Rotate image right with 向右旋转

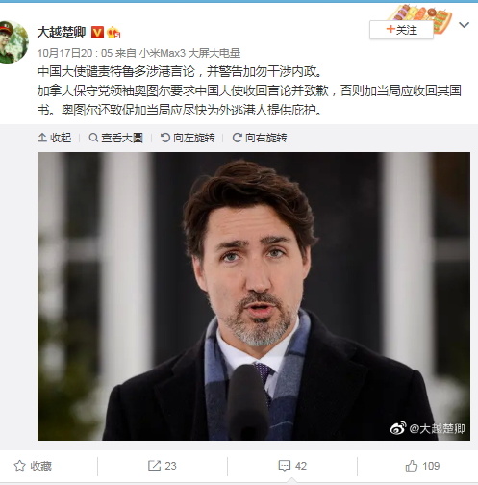pyautogui.click(x=260, y=138)
